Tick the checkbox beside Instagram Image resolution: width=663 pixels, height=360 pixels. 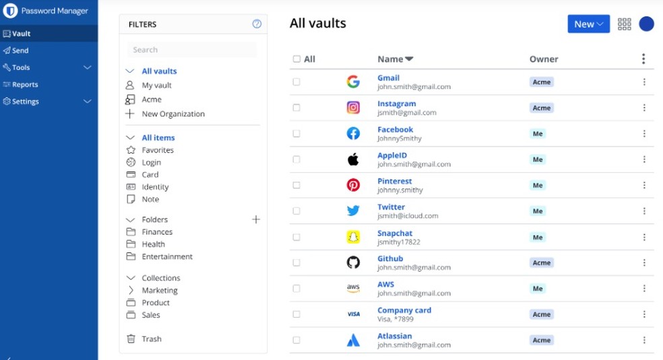296,108
